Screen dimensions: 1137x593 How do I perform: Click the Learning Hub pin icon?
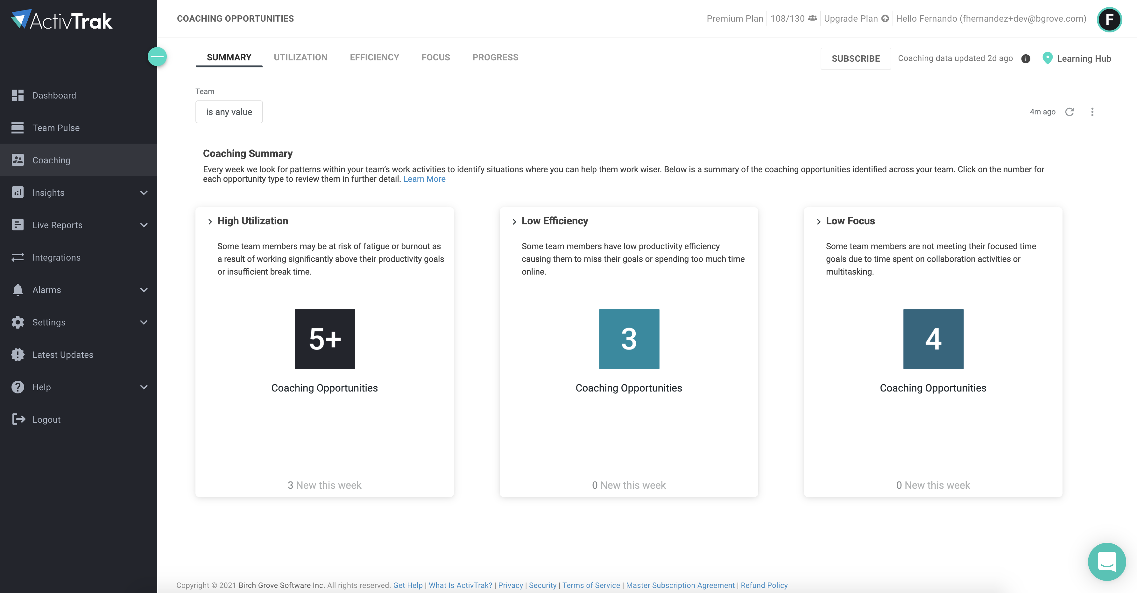click(1048, 58)
